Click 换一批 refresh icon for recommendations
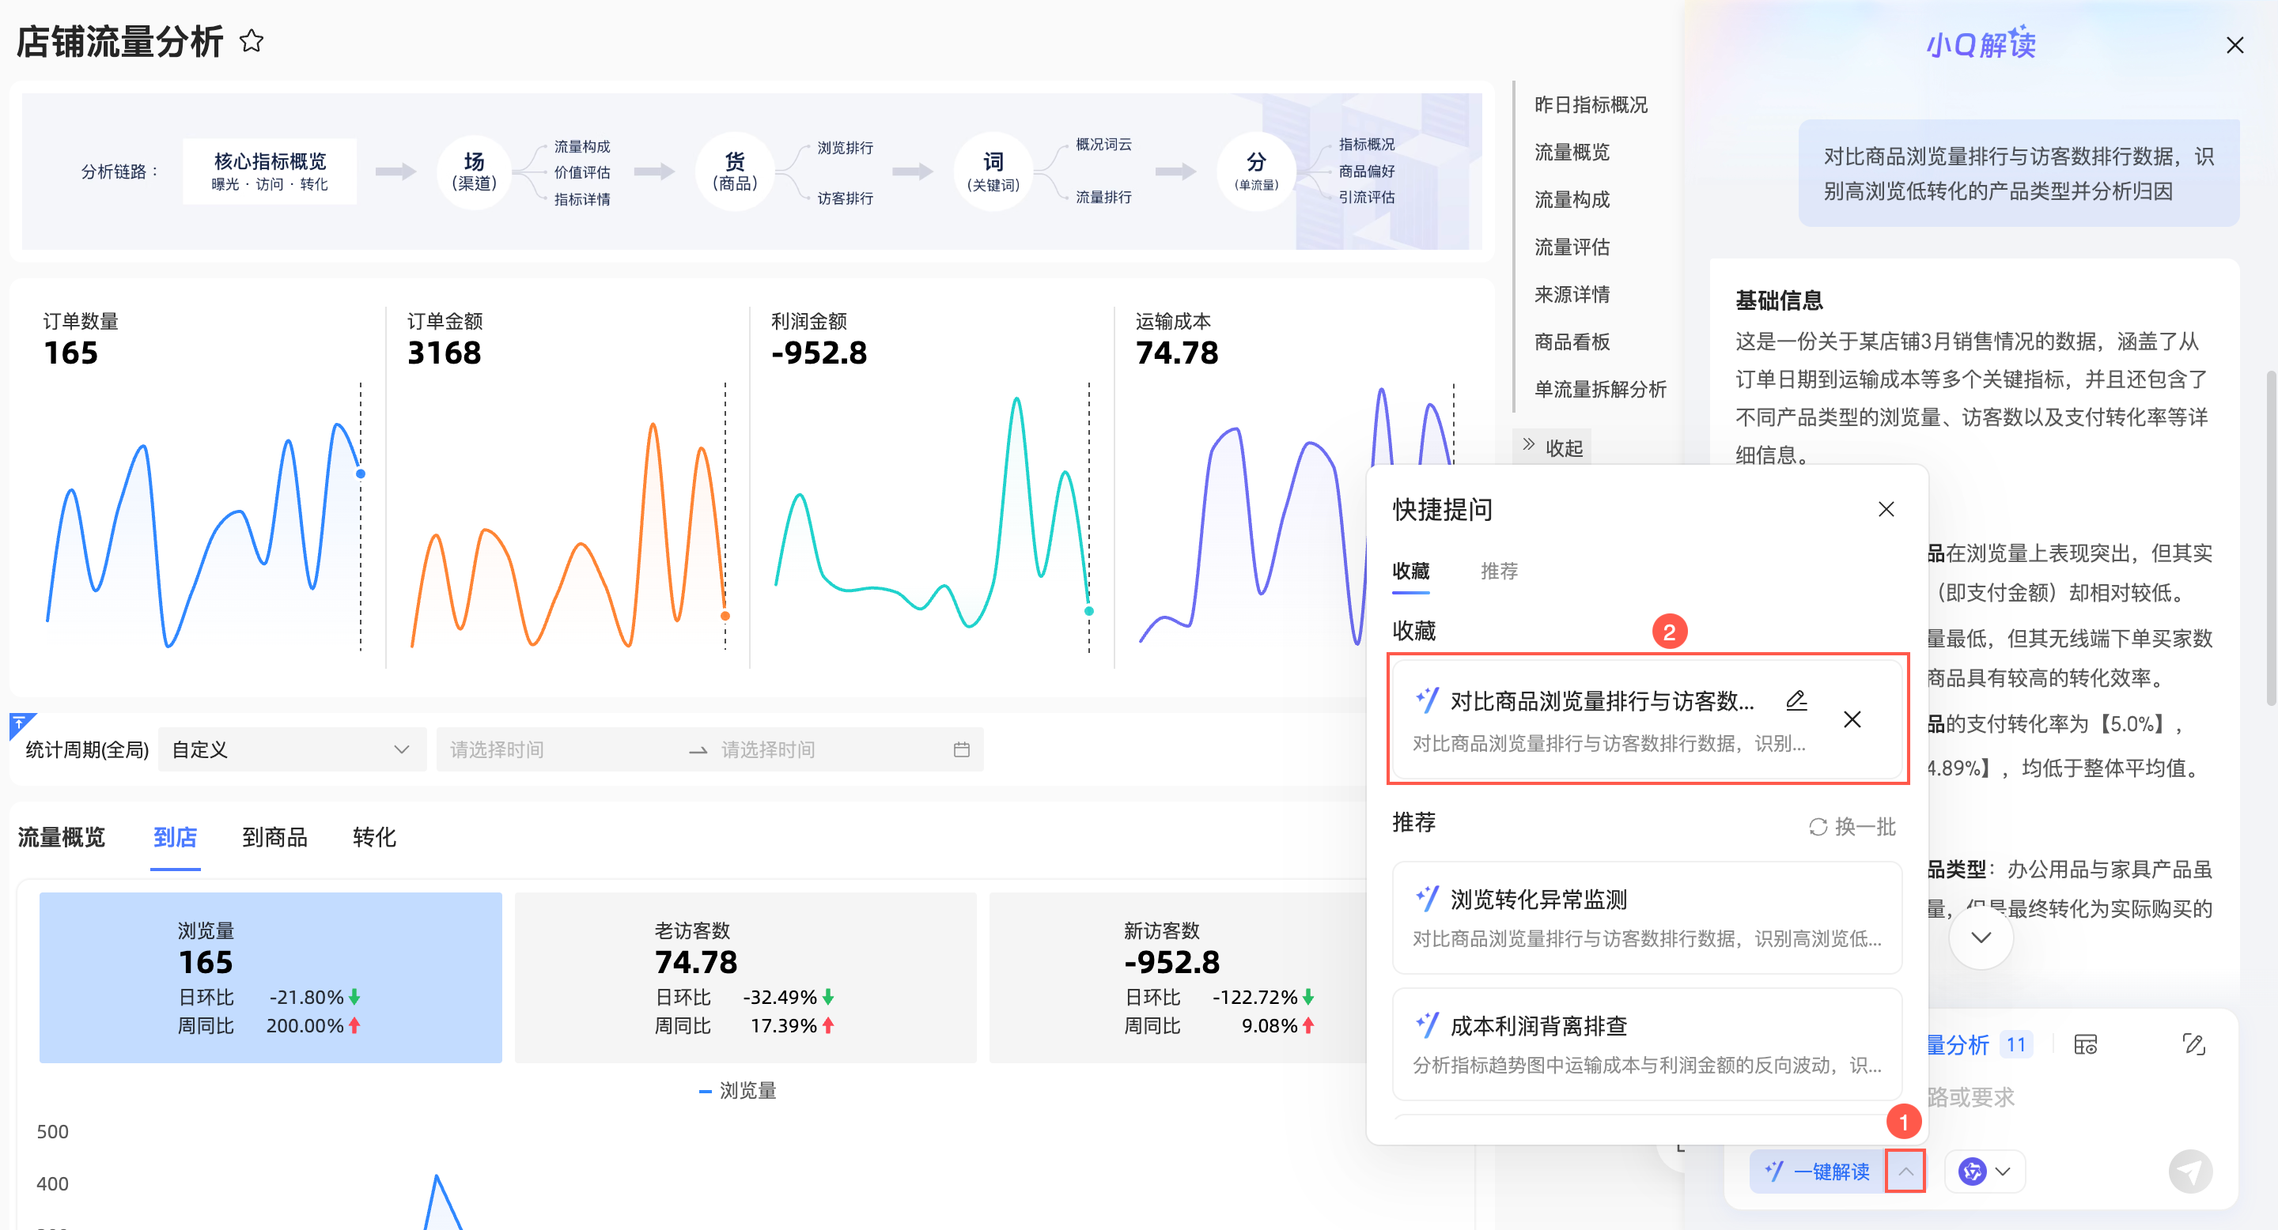Screen dimensions: 2278x1230 pyautogui.click(x=1818, y=827)
